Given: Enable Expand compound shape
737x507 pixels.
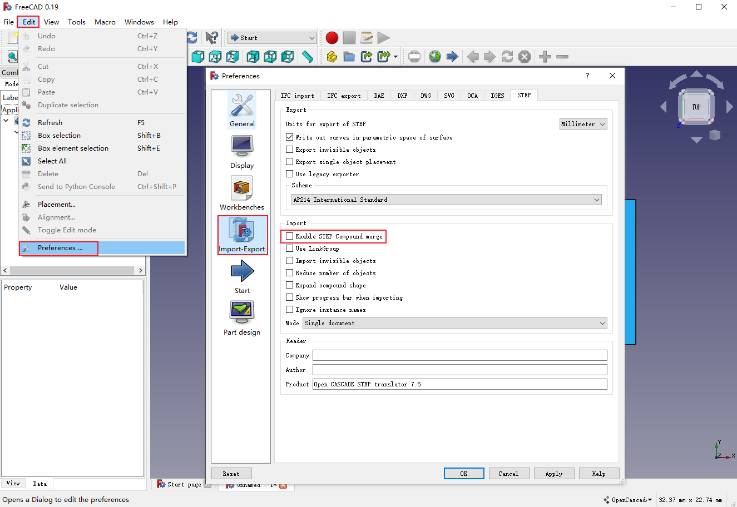Looking at the screenshot, I should (289, 285).
